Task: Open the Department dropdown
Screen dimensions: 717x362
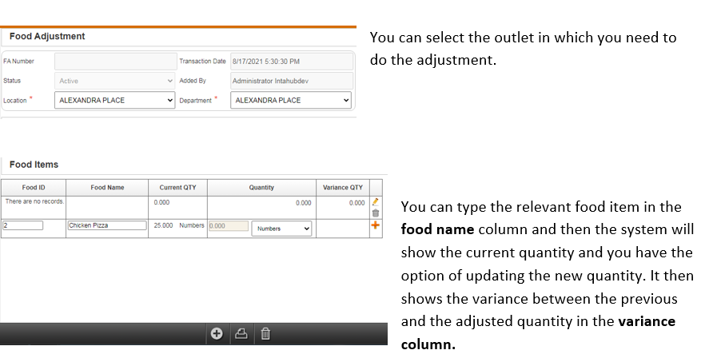Action: [x=290, y=101]
